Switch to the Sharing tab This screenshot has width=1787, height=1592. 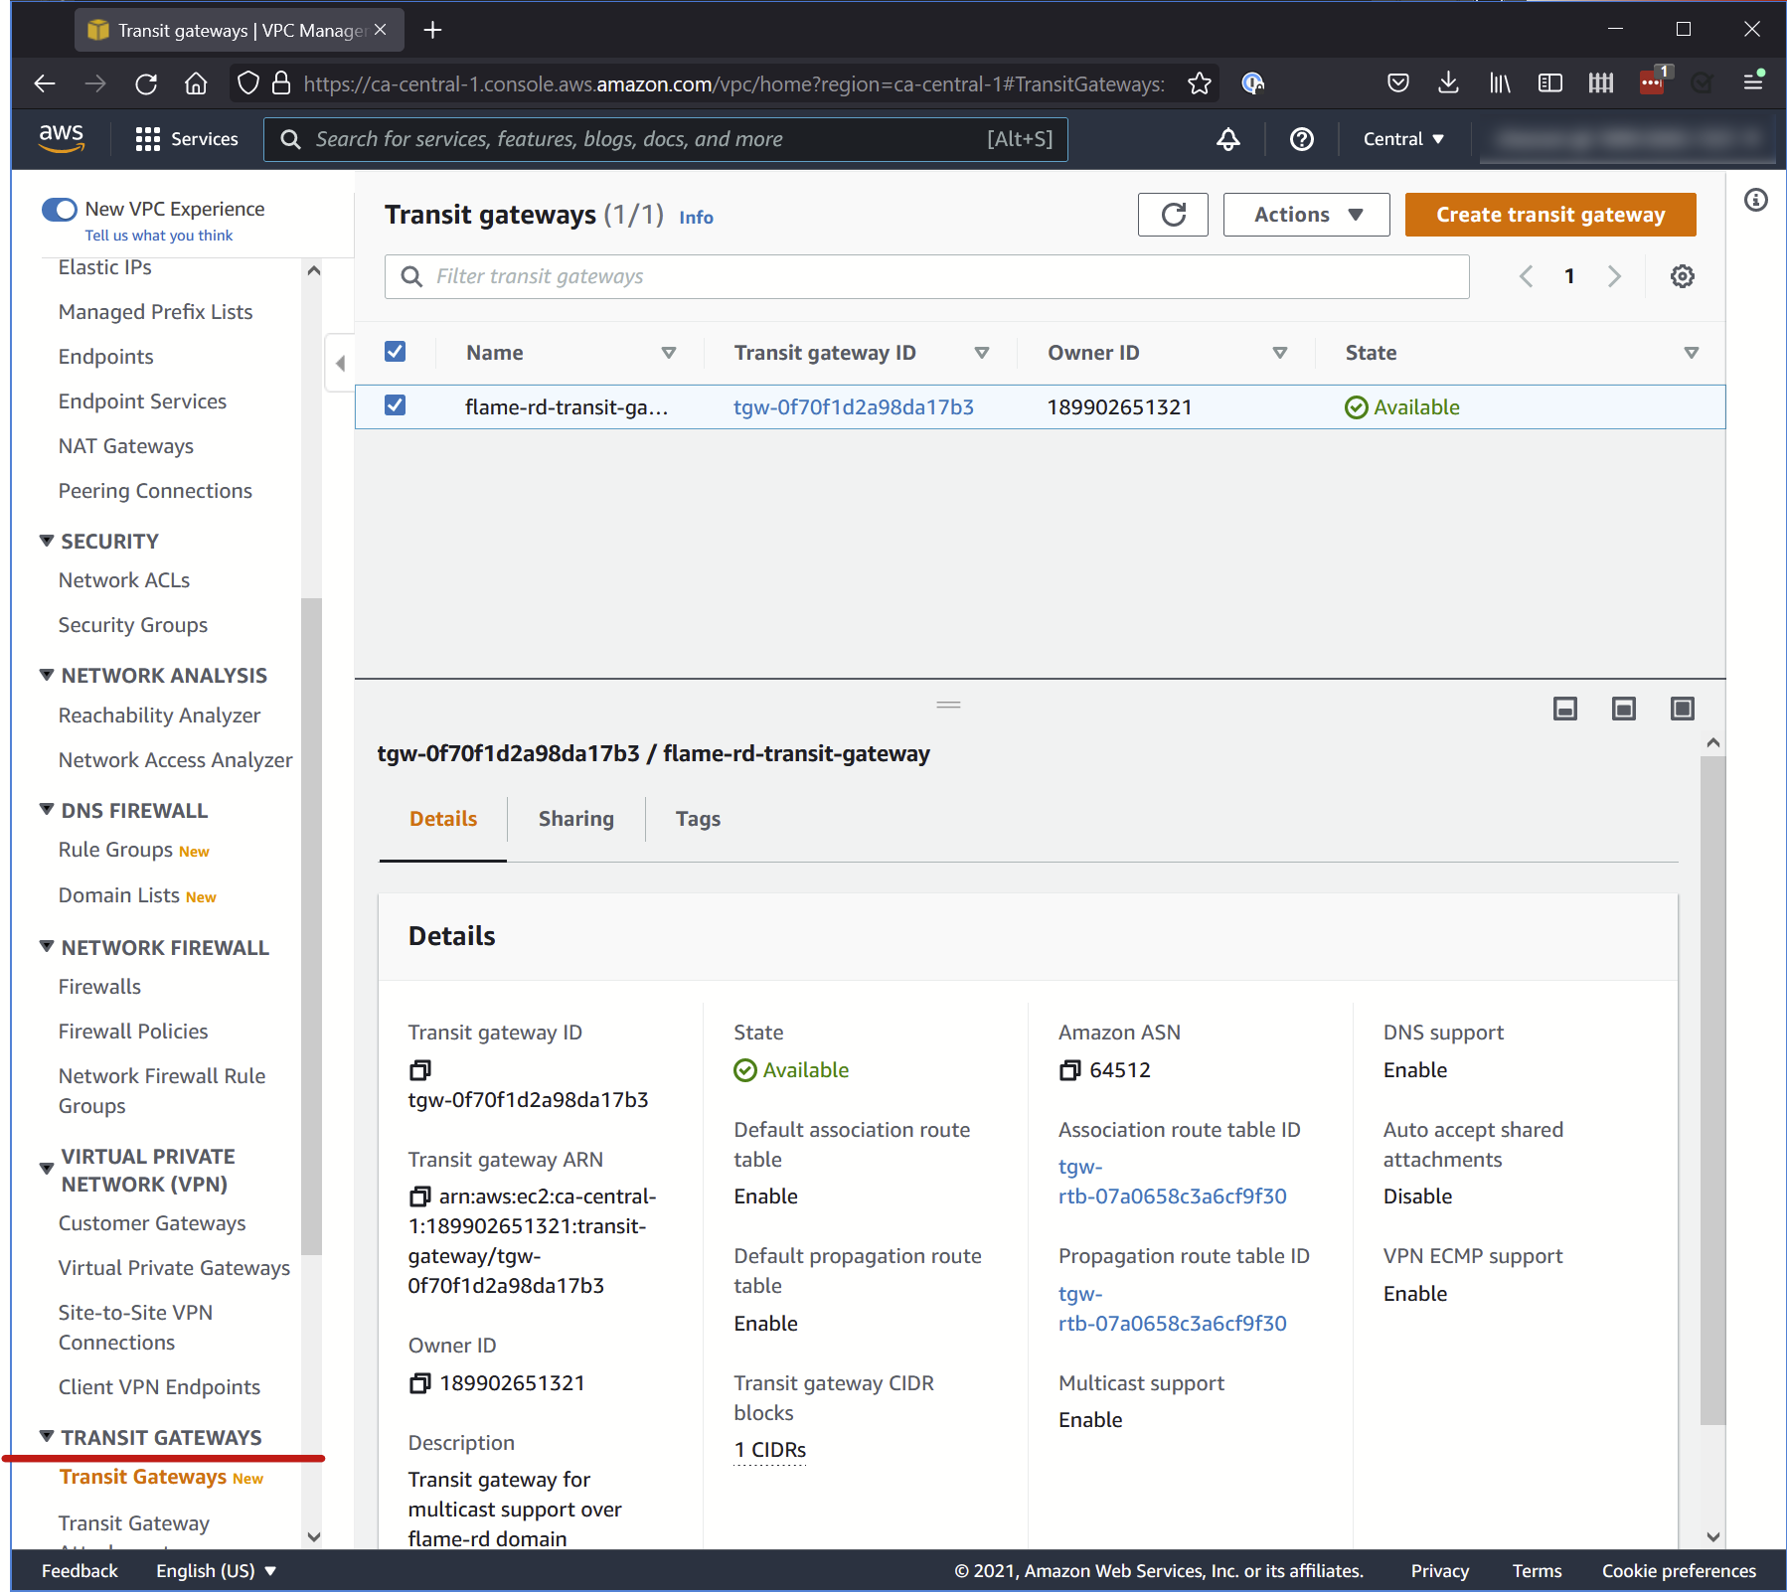[576, 819]
